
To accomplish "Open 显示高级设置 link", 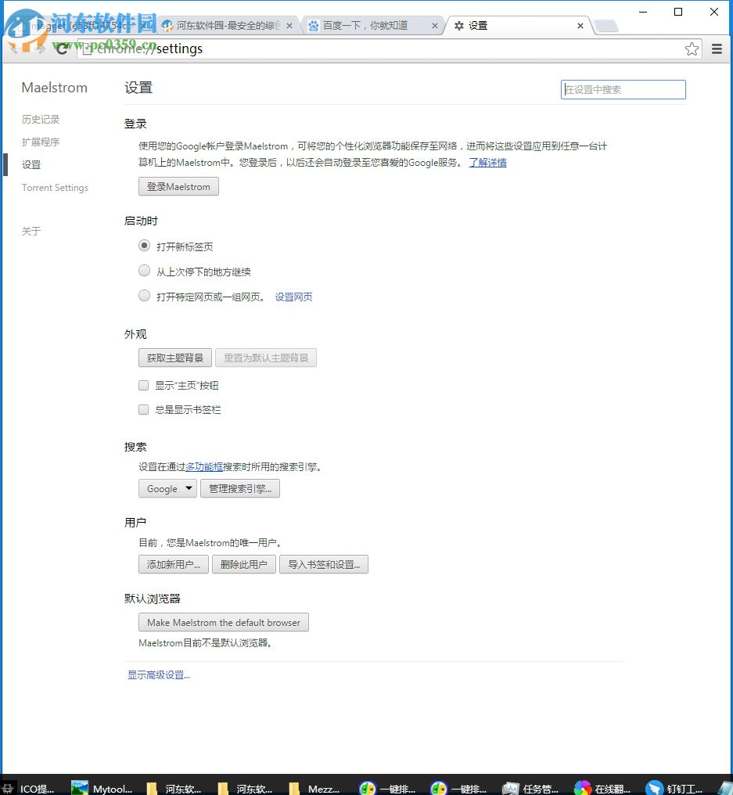I will point(158,674).
